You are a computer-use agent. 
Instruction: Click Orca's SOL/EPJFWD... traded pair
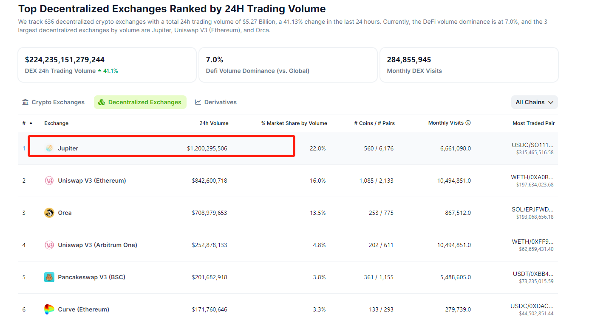pyautogui.click(x=532, y=209)
